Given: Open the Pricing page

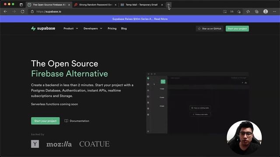Looking at the screenshot, I should [x=112, y=28].
